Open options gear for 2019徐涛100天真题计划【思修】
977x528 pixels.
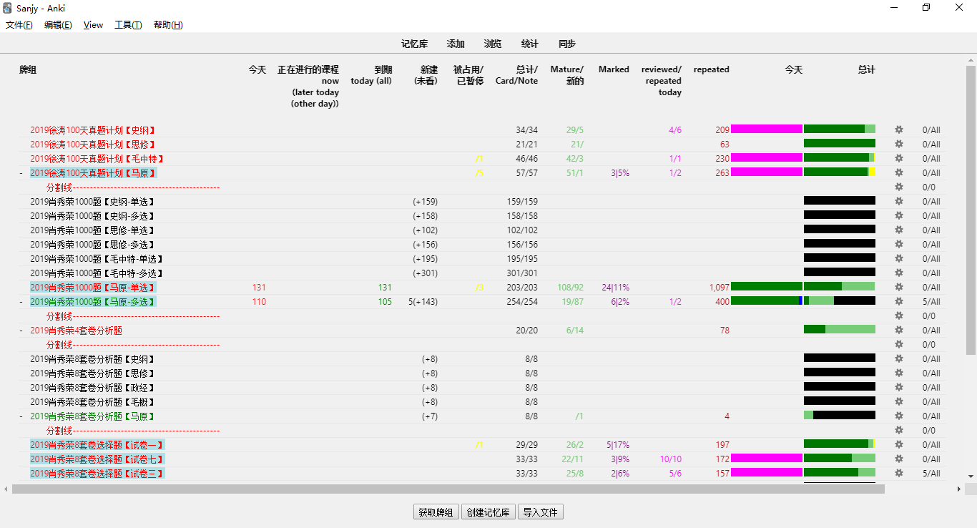coord(899,144)
